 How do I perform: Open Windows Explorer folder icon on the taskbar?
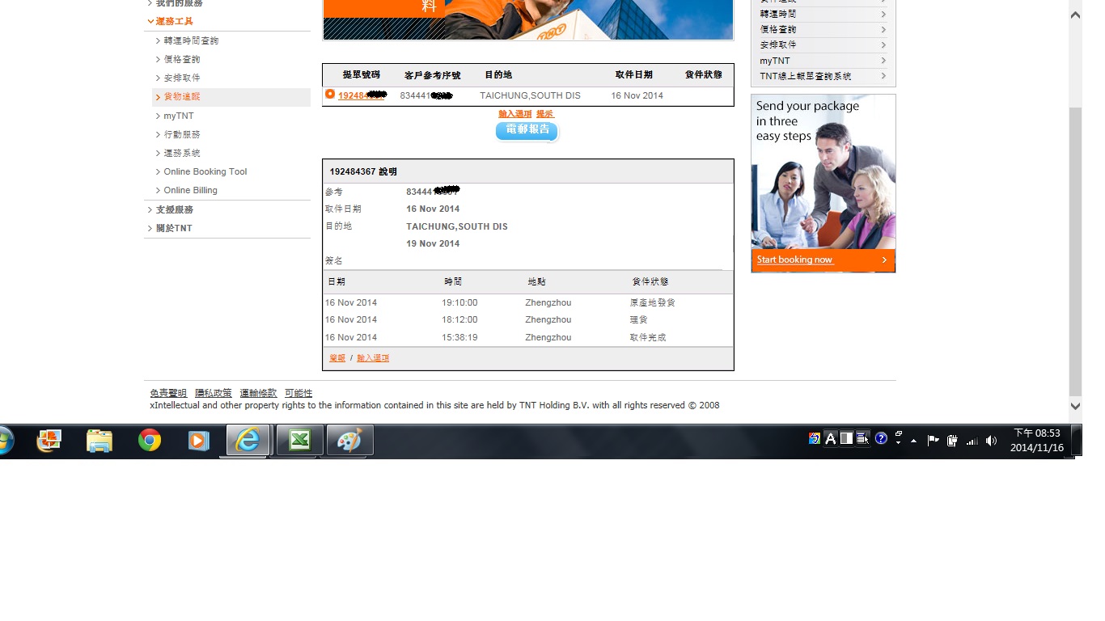pyautogui.click(x=99, y=441)
